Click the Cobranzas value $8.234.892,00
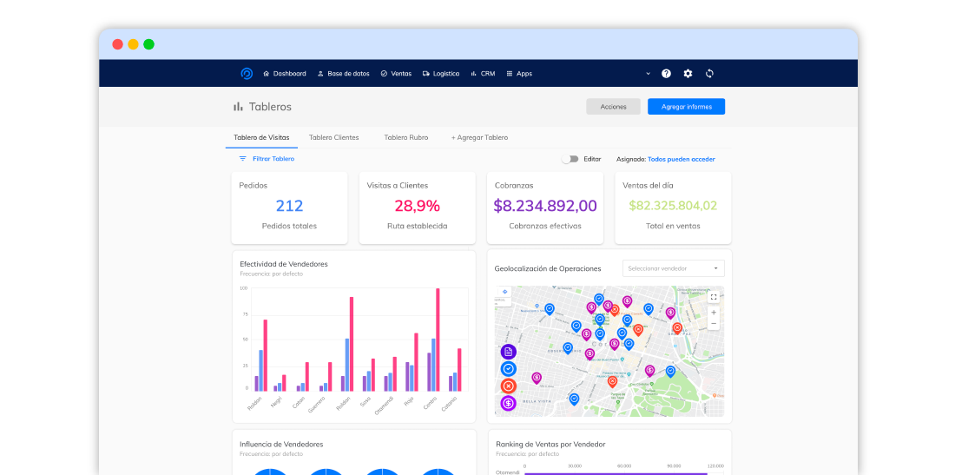This screenshot has height=475, width=955. [x=545, y=207]
